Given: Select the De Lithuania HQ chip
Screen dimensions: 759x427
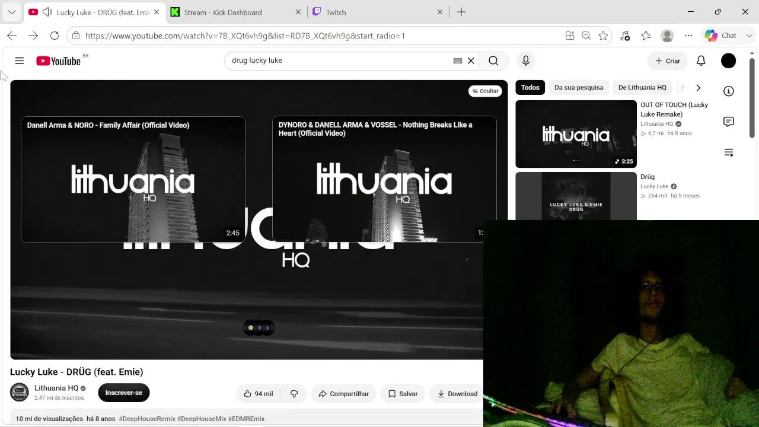Looking at the screenshot, I should 642,88.
